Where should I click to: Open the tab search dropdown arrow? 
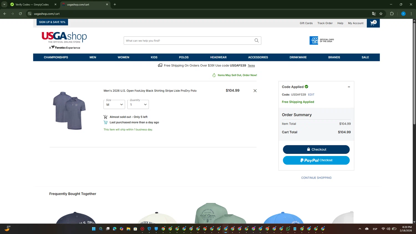tap(4, 4)
